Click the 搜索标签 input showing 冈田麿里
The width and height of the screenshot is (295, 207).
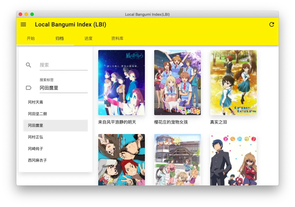click(x=64, y=88)
